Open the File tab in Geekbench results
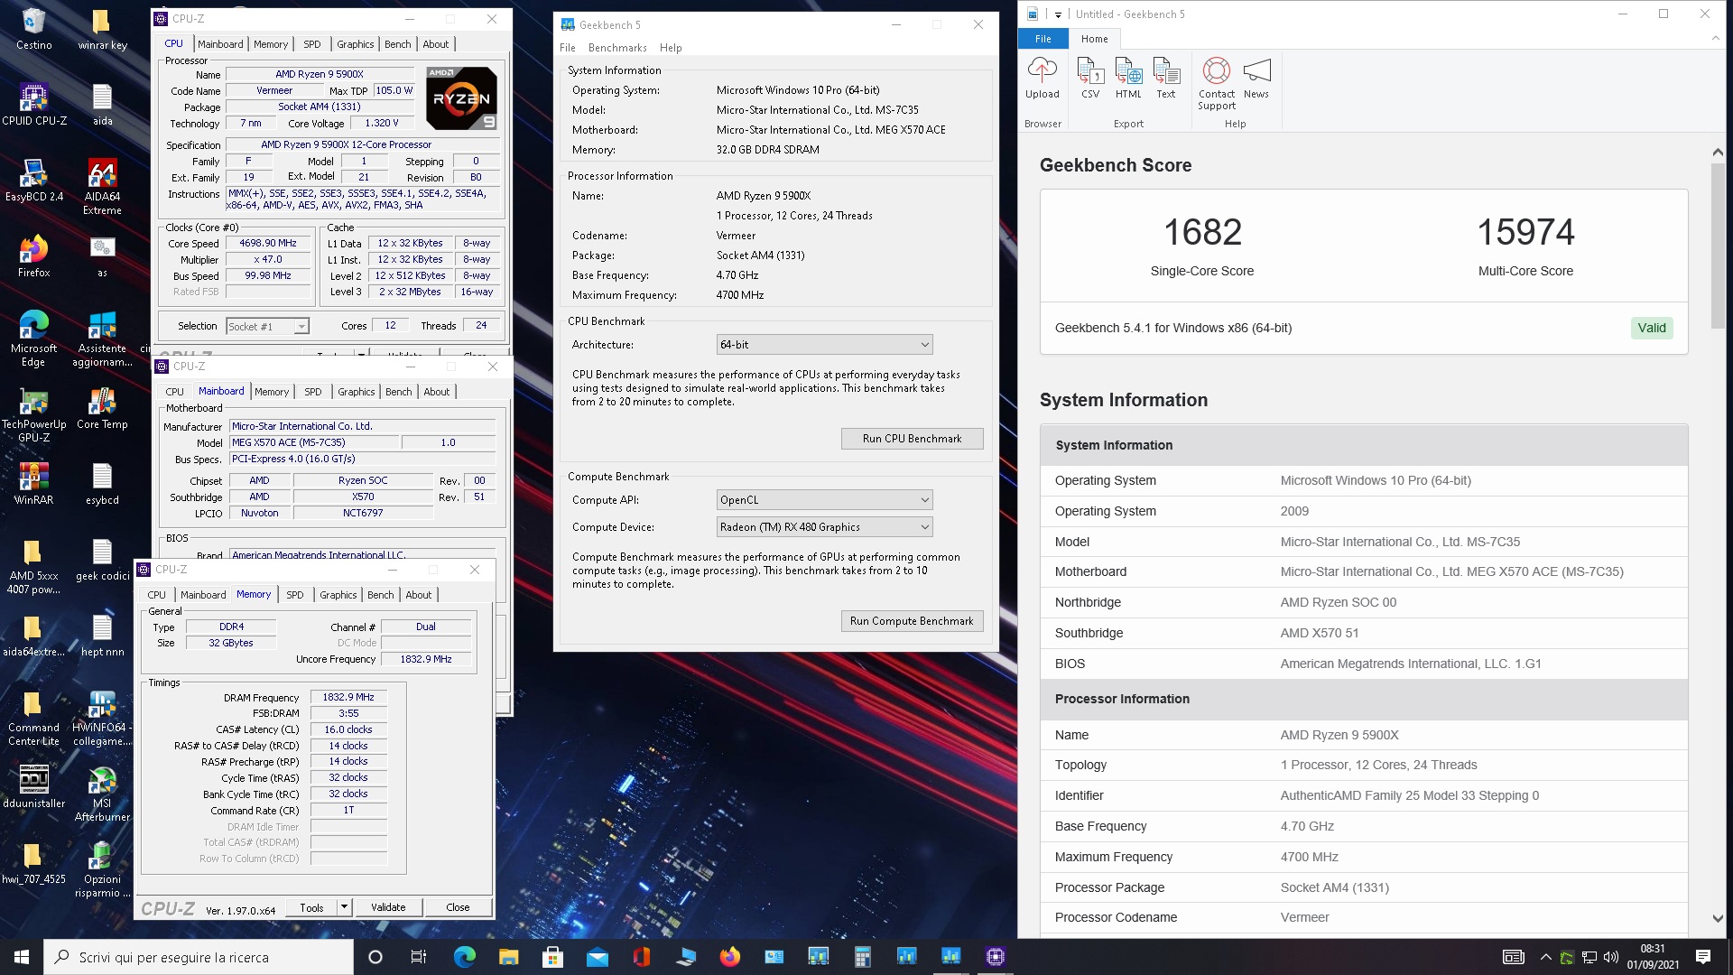The height and width of the screenshot is (975, 1733). [x=1043, y=39]
